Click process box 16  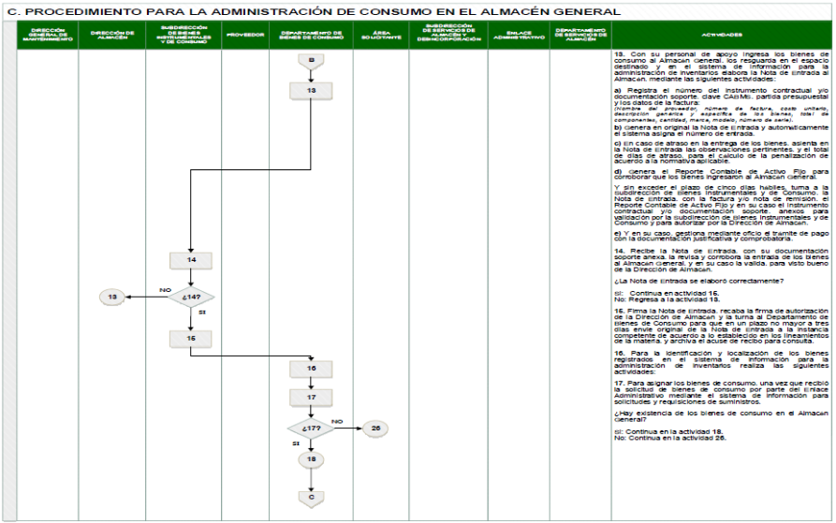pyautogui.click(x=311, y=369)
